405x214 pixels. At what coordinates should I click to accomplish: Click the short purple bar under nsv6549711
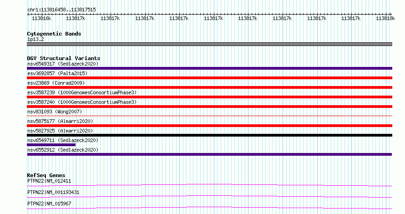(51, 145)
